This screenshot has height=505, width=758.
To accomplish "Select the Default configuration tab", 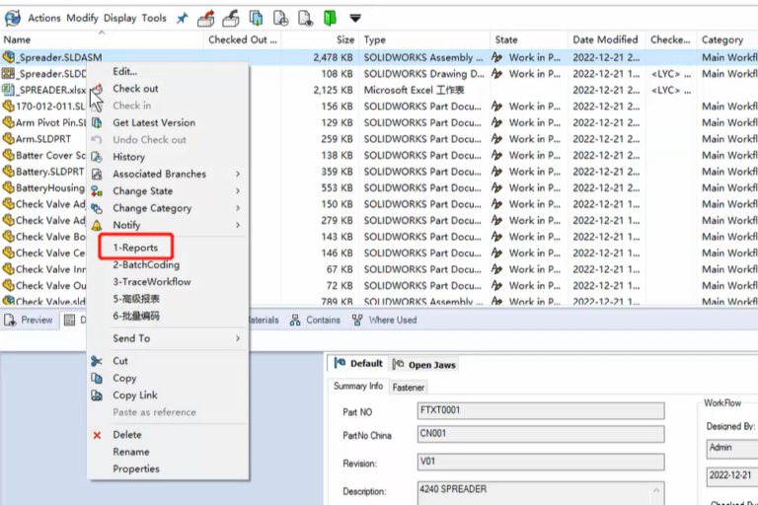I will (359, 363).
